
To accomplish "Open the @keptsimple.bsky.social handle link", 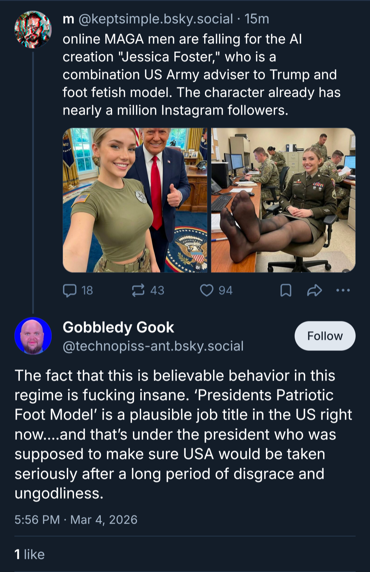I will click(156, 19).
